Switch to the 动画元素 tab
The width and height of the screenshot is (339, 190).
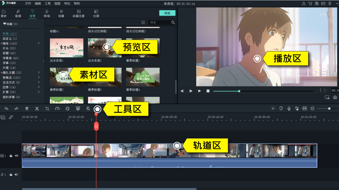(79, 13)
